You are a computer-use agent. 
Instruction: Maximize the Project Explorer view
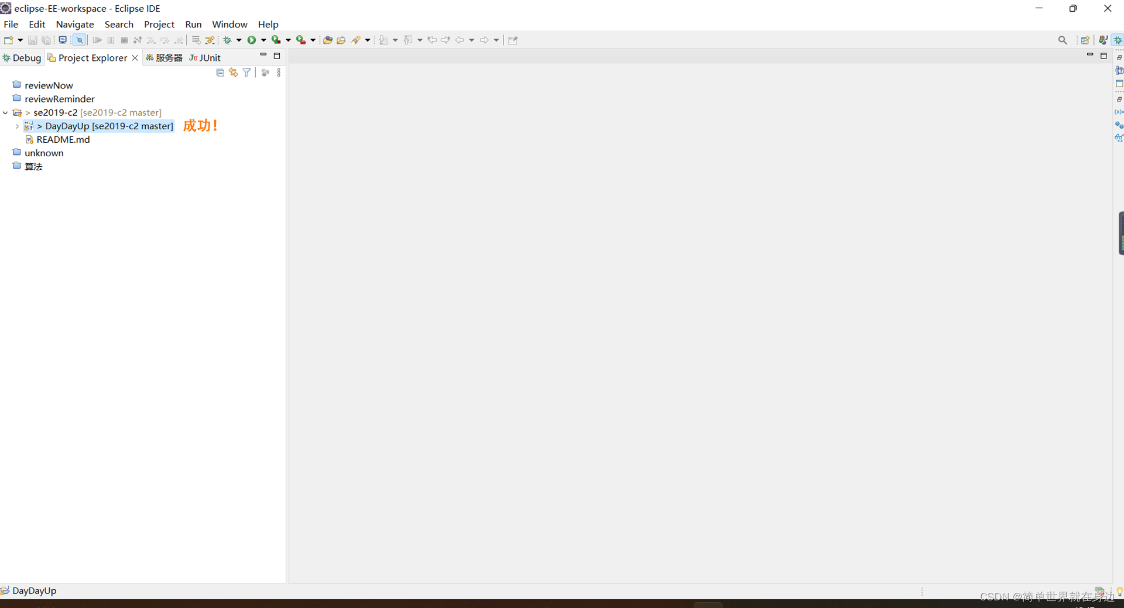(x=277, y=56)
